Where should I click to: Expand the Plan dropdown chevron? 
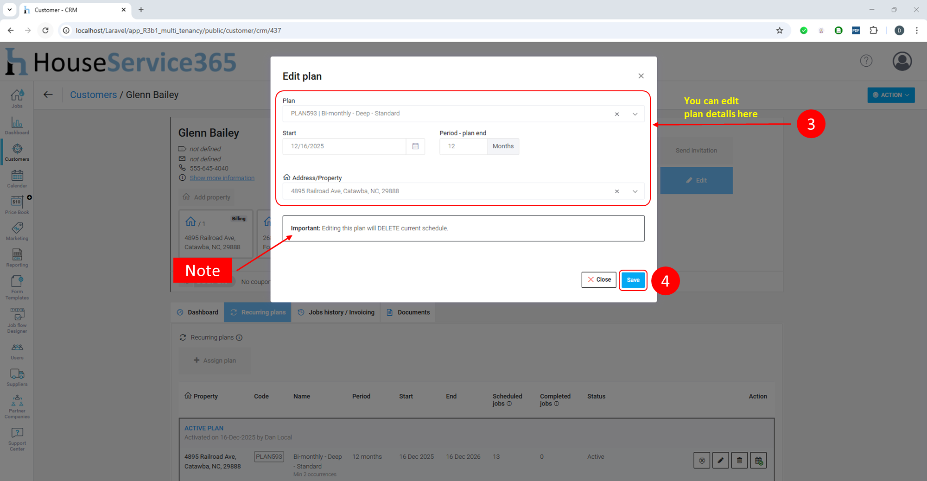635,114
